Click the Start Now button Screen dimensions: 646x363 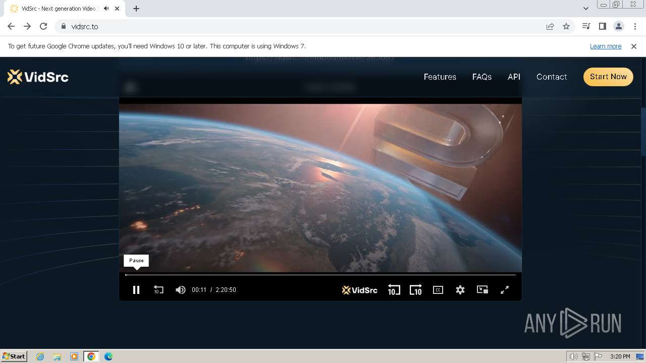608,77
